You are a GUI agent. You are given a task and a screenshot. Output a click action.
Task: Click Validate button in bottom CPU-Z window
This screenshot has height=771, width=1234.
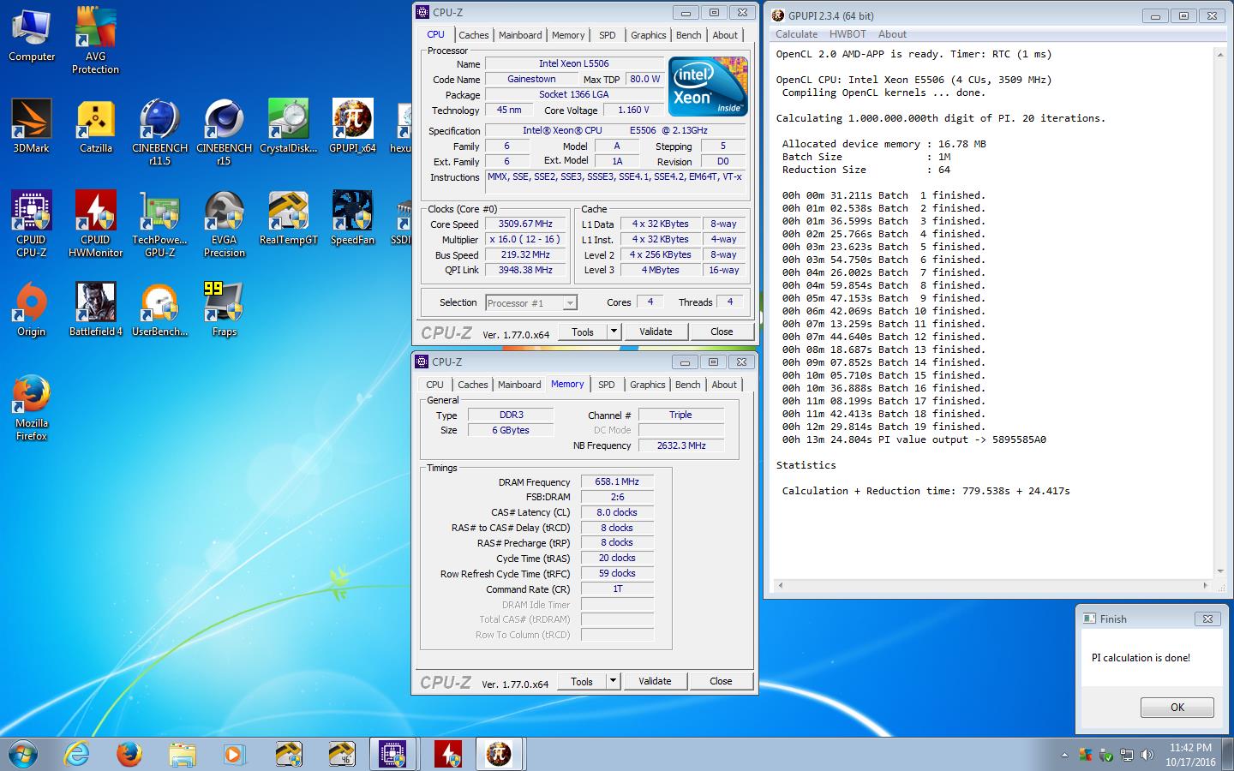click(655, 681)
